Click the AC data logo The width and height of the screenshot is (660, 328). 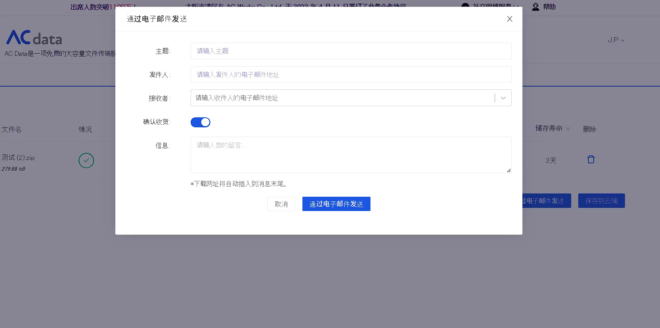pyautogui.click(x=34, y=38)
